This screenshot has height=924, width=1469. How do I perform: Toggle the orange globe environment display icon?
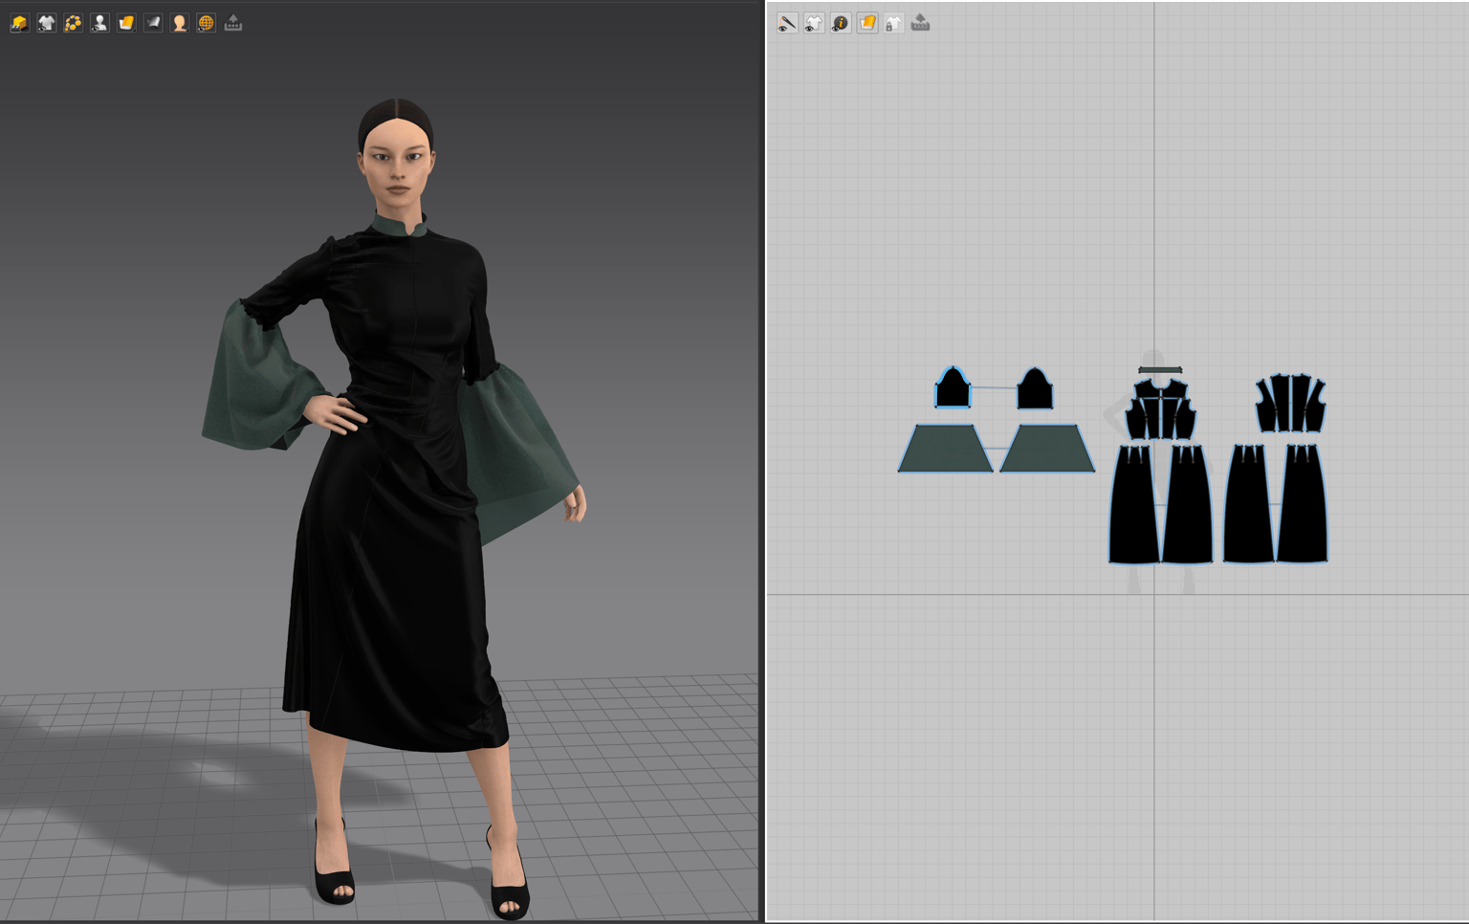coord(207,23)
